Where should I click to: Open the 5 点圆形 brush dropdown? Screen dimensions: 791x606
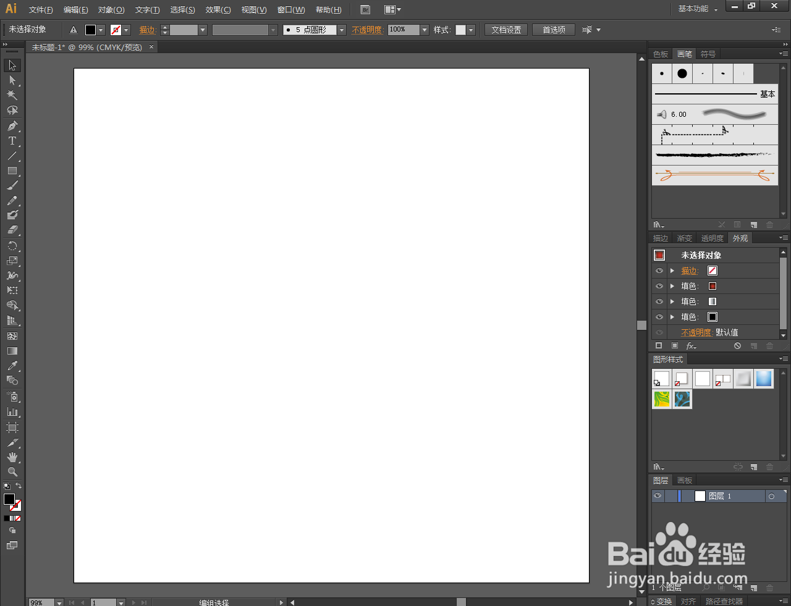click(342, 30)
